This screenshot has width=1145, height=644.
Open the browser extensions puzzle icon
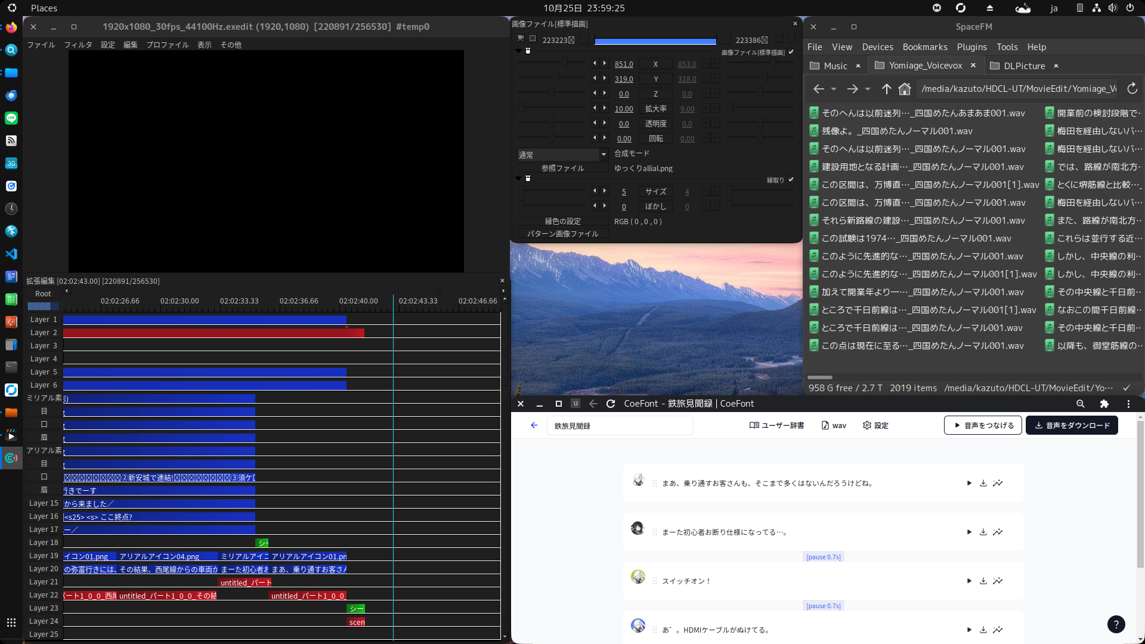(1104, 404)
